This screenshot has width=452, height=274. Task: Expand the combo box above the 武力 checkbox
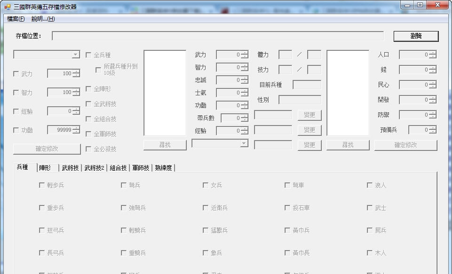[76, 55]
